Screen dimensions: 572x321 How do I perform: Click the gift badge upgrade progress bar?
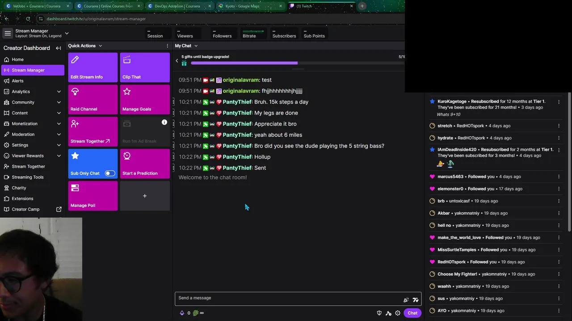point(297,63)
